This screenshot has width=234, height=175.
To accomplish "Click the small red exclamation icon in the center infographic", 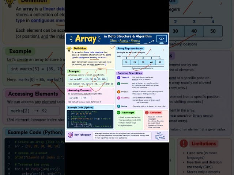I will (x=147, y=113).
